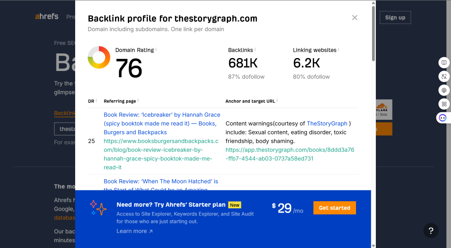Click the Sign up button
This screenshot has height=248, width=451.
click(x=395, y=18)
